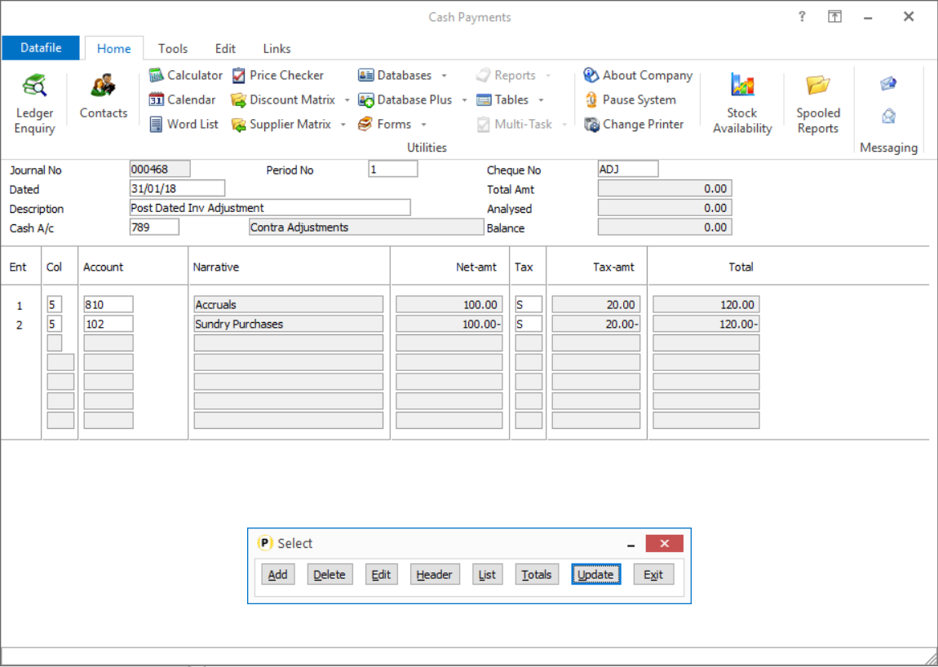The height and width of the screenshot is (667, 938).
Task: Expand the Supplier Matrix dropdown arrow
Action: click(x=343, y=125)
